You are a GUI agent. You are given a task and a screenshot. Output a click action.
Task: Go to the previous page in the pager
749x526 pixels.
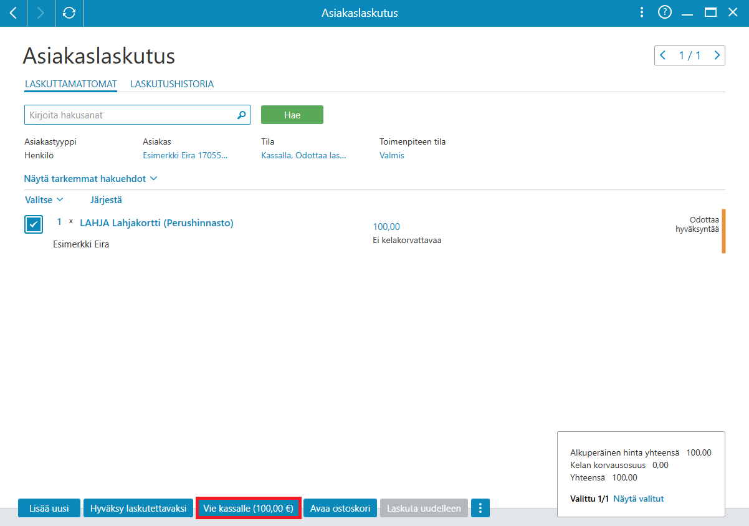[663, 55]
